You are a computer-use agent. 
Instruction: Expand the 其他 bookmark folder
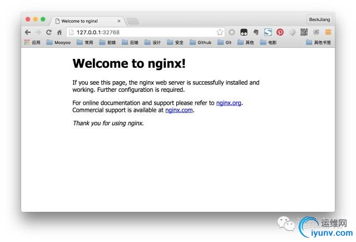[245, 42]
